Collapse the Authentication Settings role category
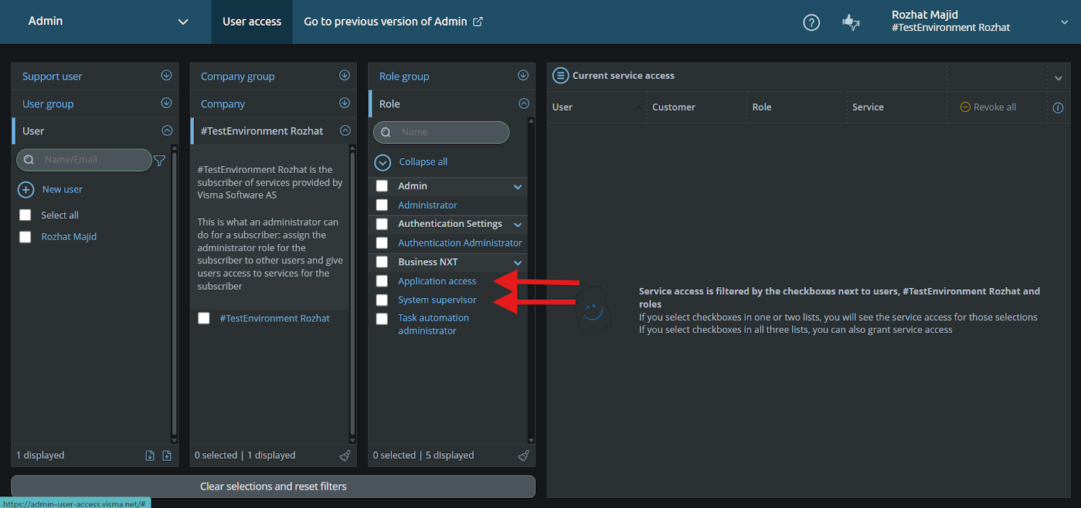 point(518,225)
